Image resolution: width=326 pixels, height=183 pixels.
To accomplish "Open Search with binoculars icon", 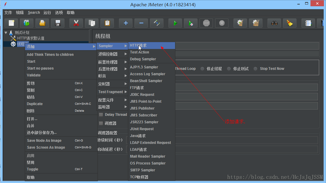I will 274,23.
